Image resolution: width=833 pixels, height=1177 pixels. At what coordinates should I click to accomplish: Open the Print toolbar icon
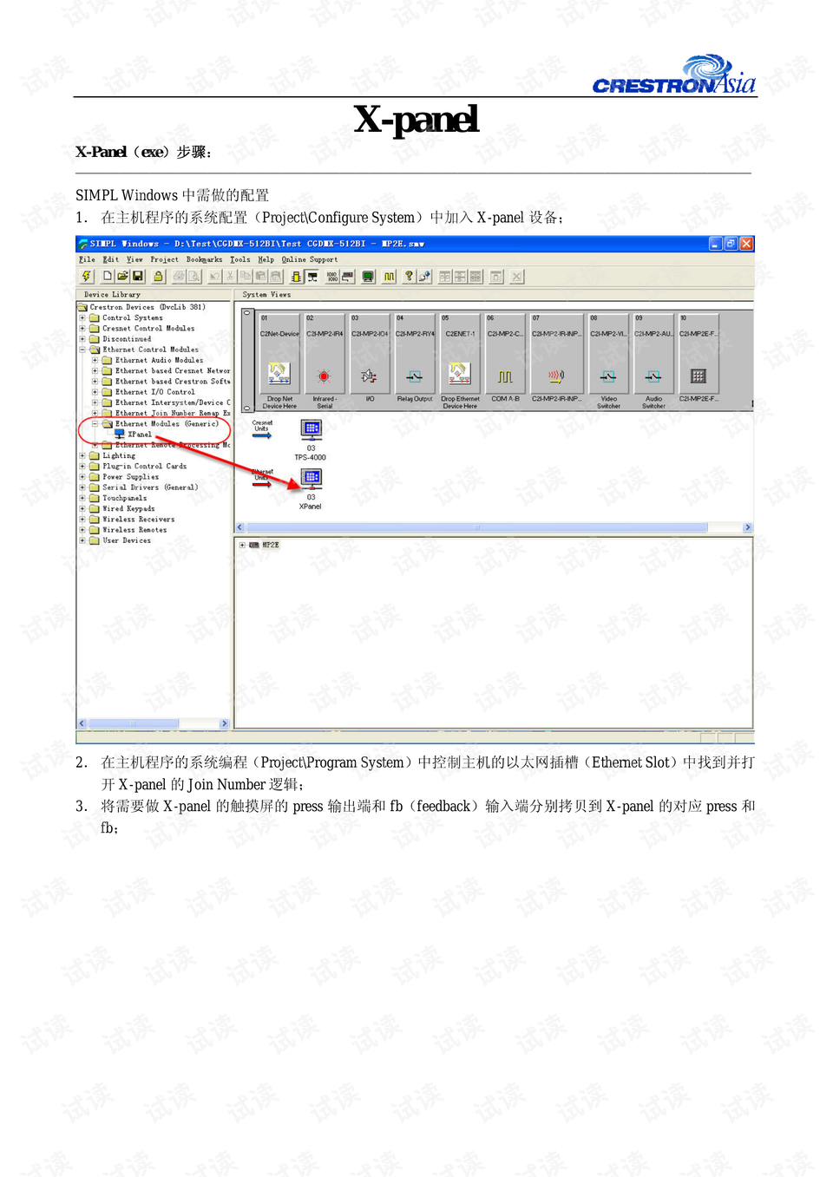point(179,276)
